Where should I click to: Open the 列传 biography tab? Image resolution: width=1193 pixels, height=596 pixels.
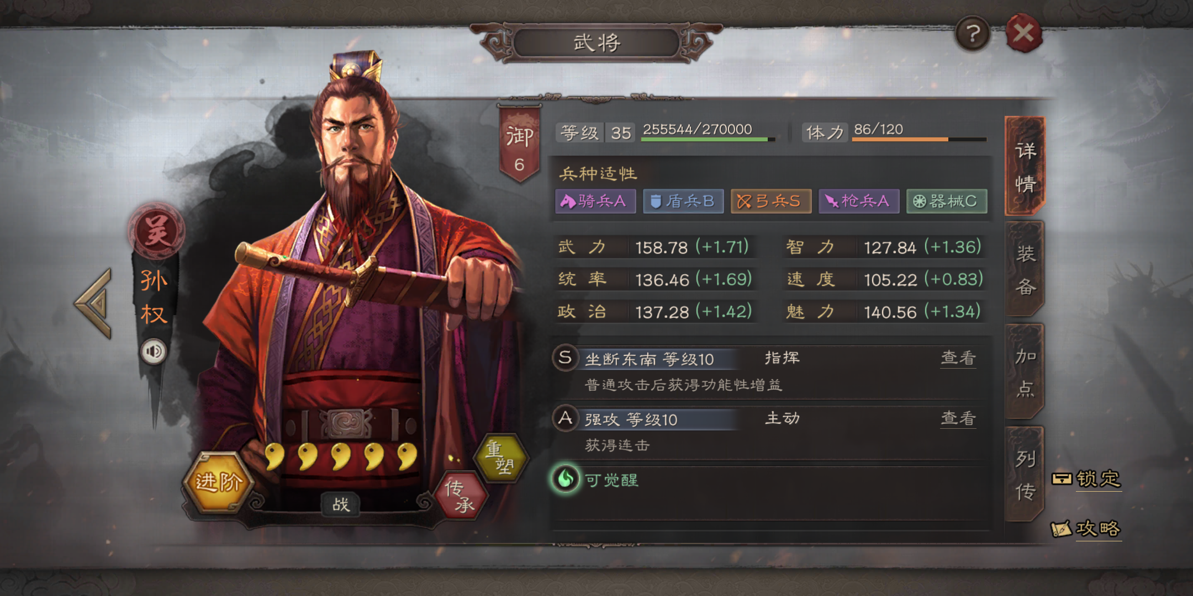1025,475
